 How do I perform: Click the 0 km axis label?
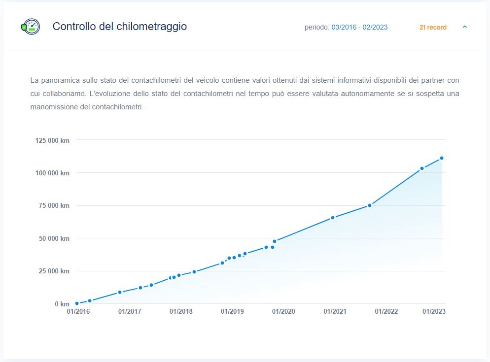pos(62,304)
